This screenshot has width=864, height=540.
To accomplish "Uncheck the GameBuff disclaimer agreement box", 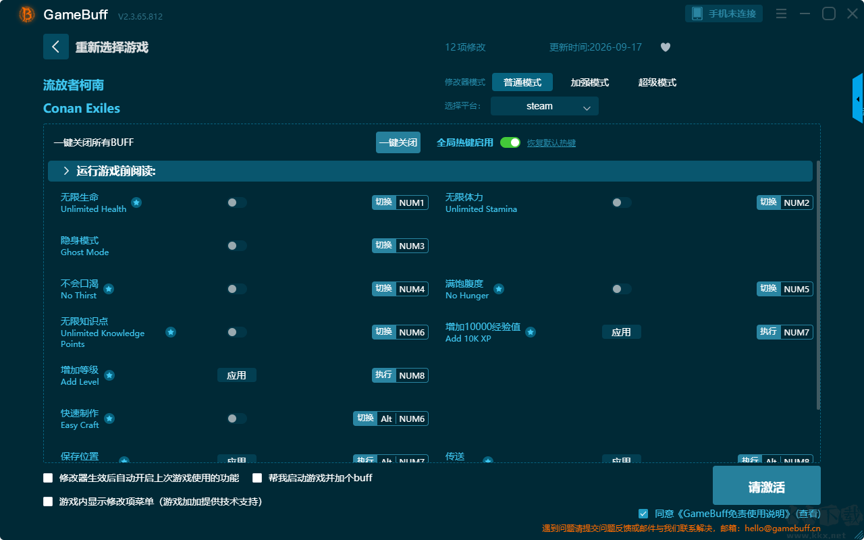I will coord(643,514).
